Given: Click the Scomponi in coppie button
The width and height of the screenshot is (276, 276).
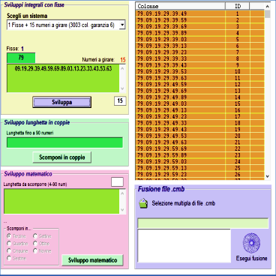Looking at the screenshot, I should pyautogui.click(x=62, y=157).
